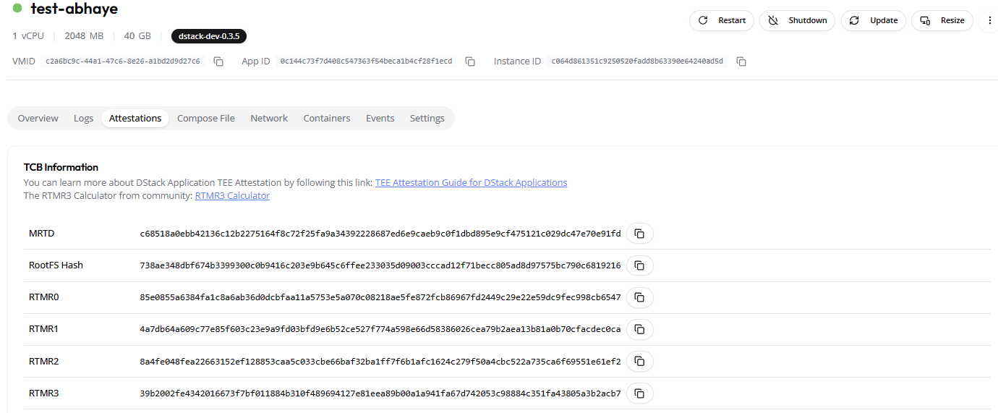Select the Compose File tab

click(206, 119)
